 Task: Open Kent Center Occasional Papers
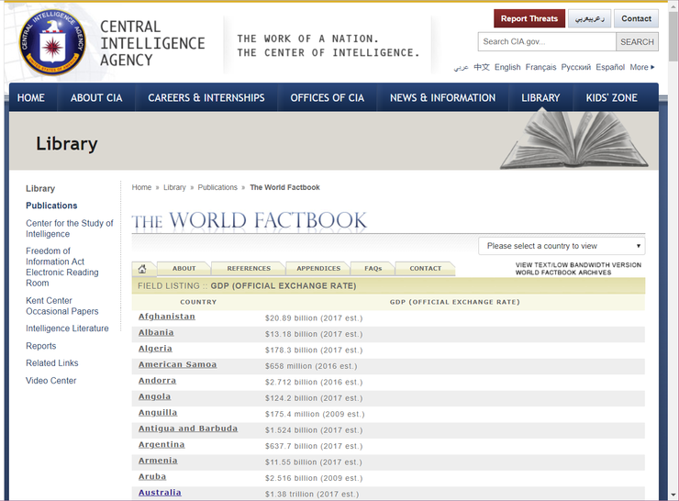click(x=61, y=306)
